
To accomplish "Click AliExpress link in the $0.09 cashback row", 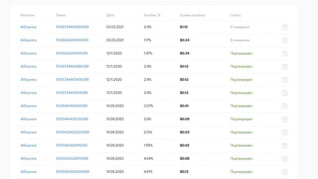I will [28, 119].
